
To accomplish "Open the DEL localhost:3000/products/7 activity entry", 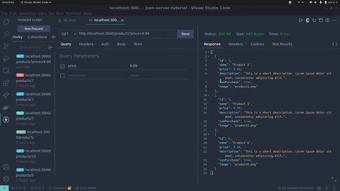I will (33, 80).
